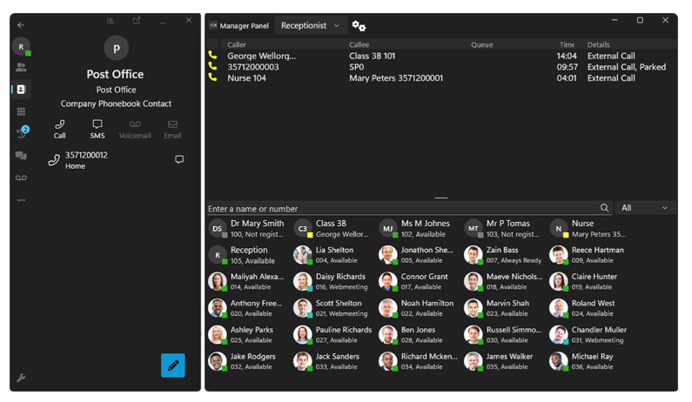Select the Nurse extension tile
Viewport: 692px width, 402px height.
(588, 229)
